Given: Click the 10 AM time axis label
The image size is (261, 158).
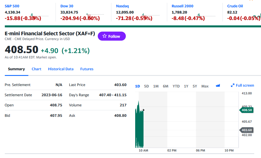Looking at the screenshot, I should click(143, 151).
